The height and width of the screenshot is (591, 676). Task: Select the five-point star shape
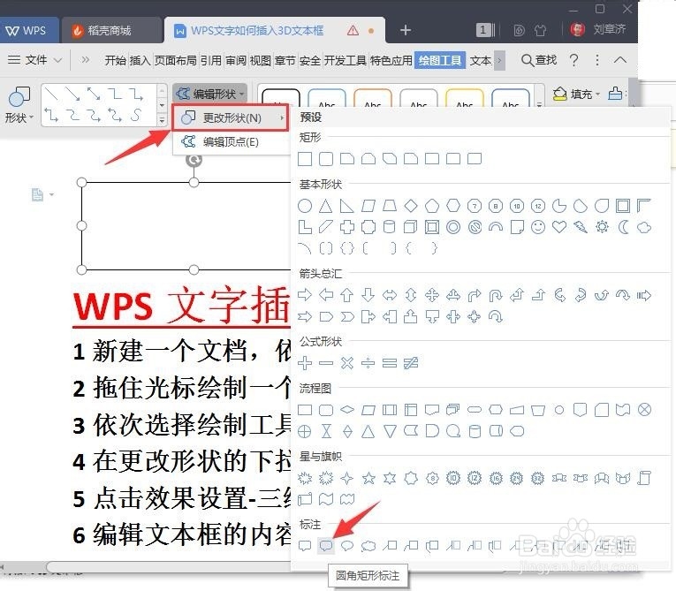pyautogui.click(x=368, y=478)
